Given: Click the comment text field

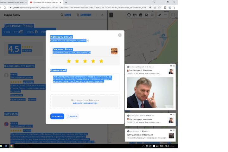Looking at the screenshot, I should pos(85,82).
